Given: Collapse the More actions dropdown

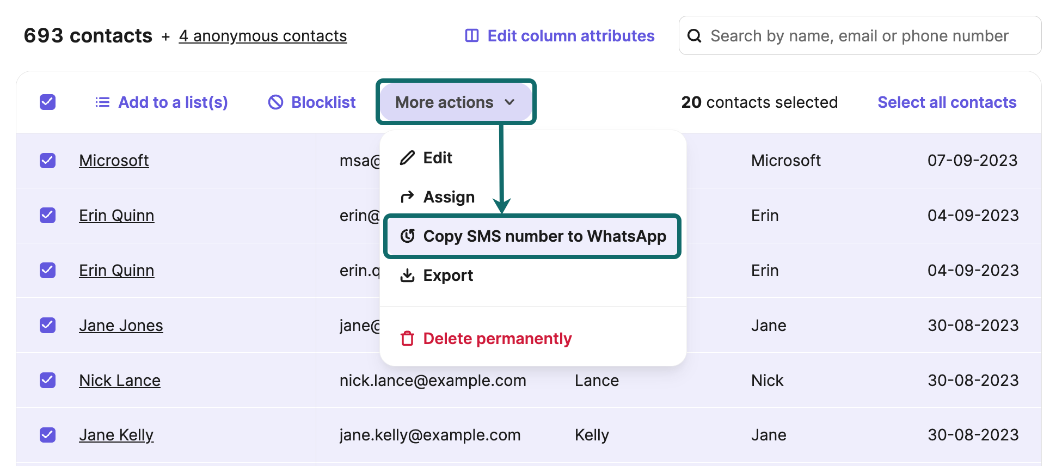Looking at the screenshot, I should (x=444, y=102).
